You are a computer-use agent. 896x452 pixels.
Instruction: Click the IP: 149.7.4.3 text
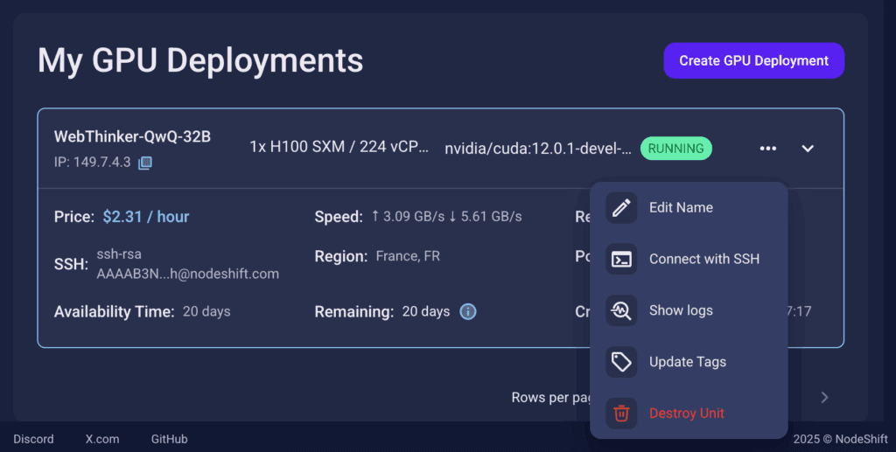point(93,162)
